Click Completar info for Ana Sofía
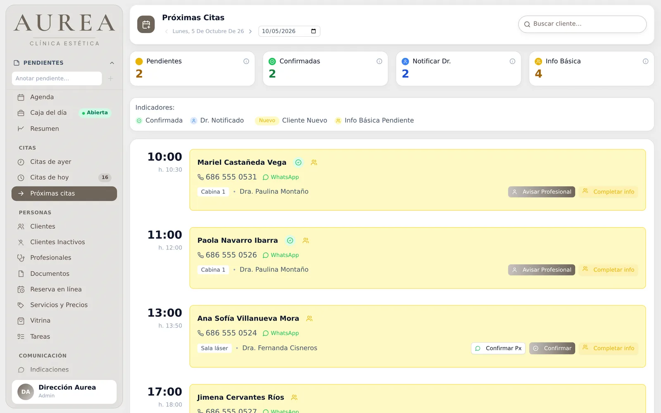This screenshot has height=413, width=661. (x=608, y=348)
